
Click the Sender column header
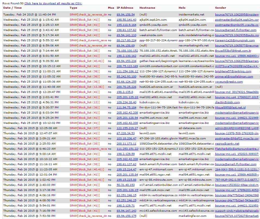(220, 8)
